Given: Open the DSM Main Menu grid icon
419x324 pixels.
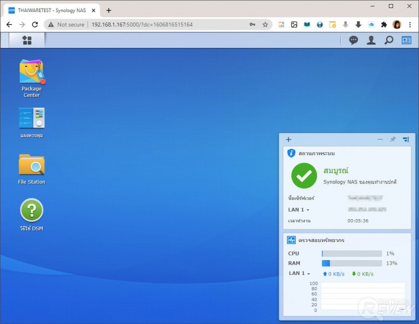Looking at the screenshot, I should point(26,40).
